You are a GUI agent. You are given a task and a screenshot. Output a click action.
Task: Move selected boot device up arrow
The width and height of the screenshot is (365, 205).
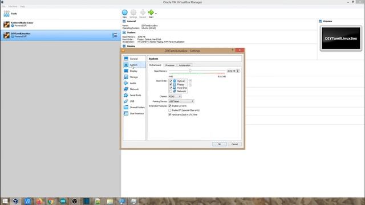click(190, 81)
